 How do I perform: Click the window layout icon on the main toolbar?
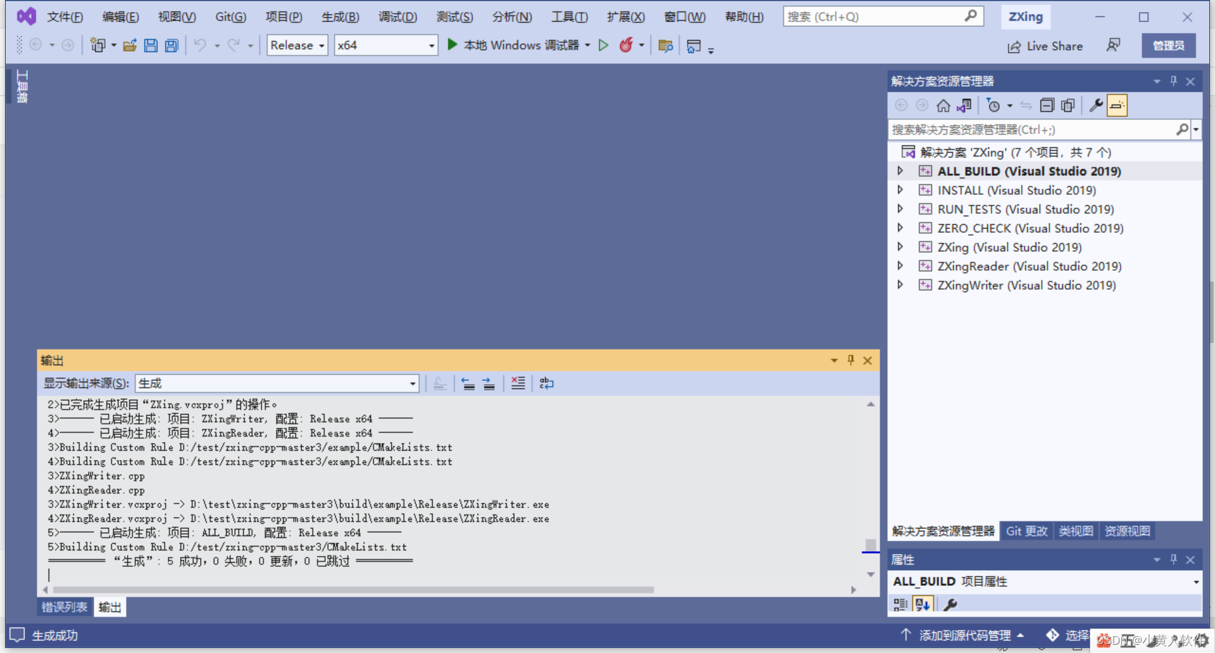pos(694,45)
